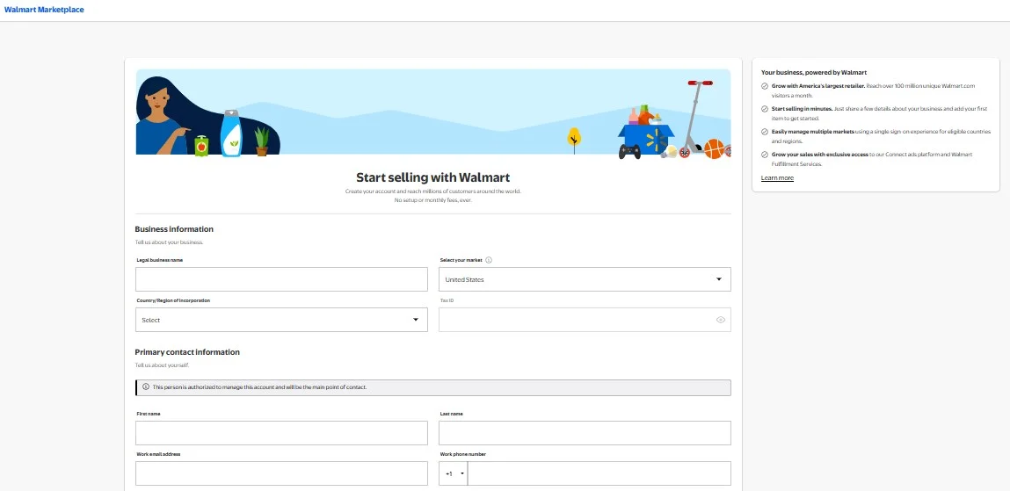Click the Walmart Marketplace logo link
This screenshot has height=491, width=1010.
44,10
